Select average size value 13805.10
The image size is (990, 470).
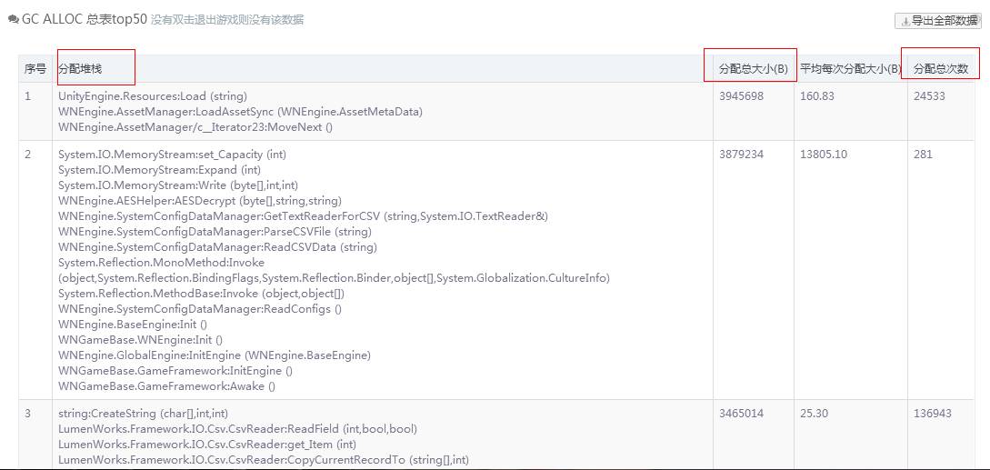tap(824, 155)
